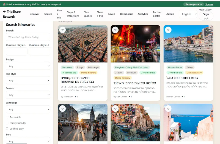Open Tour guides page
This screenshot has width=220, height=144.
[x=88, y=14]
